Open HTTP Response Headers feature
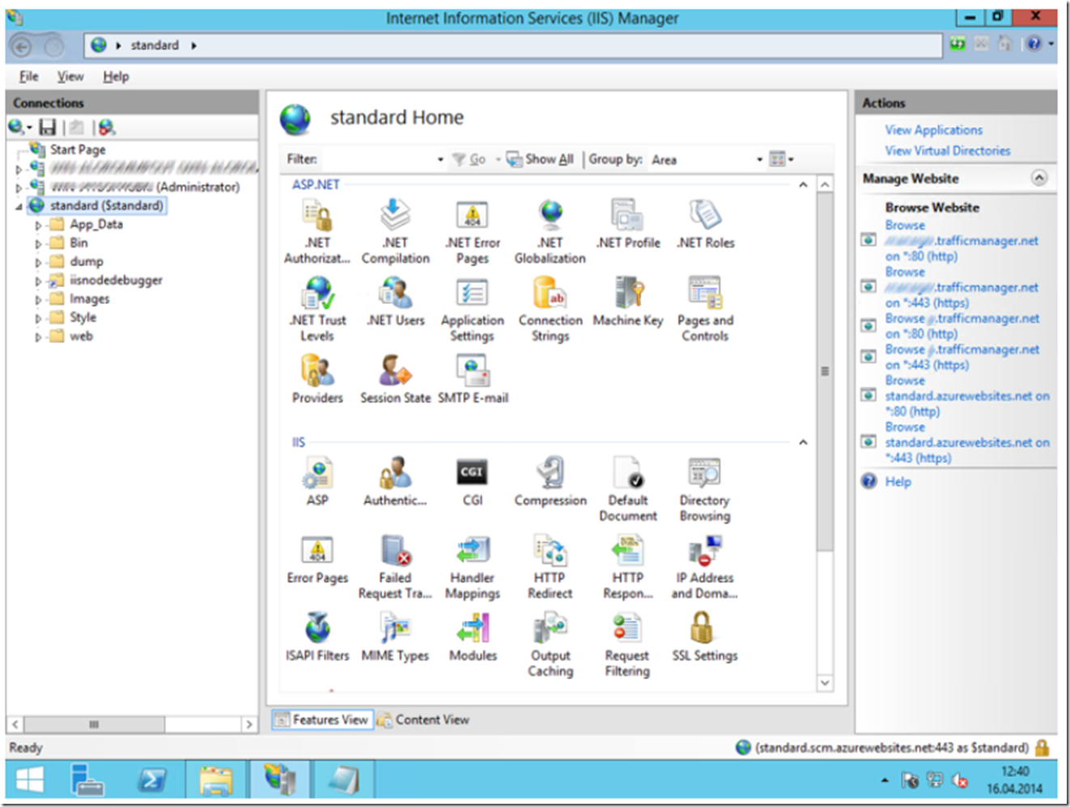This screenshot has width=1070, height=807. pyautogui.click(x=628, y=567)
